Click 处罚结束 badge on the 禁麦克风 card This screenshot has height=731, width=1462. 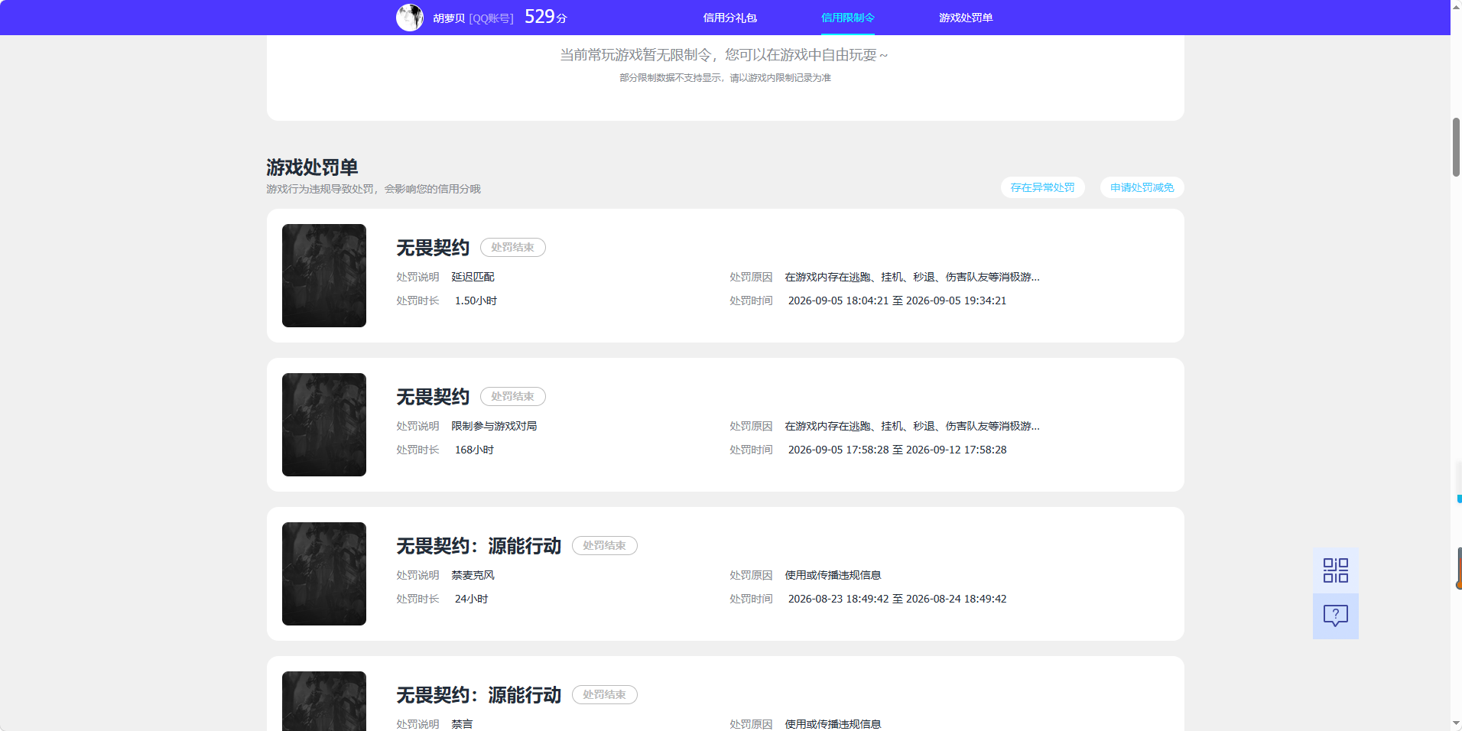(x=605, y=545)
